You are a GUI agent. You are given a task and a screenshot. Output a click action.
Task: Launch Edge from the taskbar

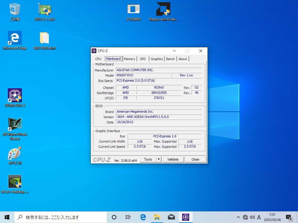point(143,217)
